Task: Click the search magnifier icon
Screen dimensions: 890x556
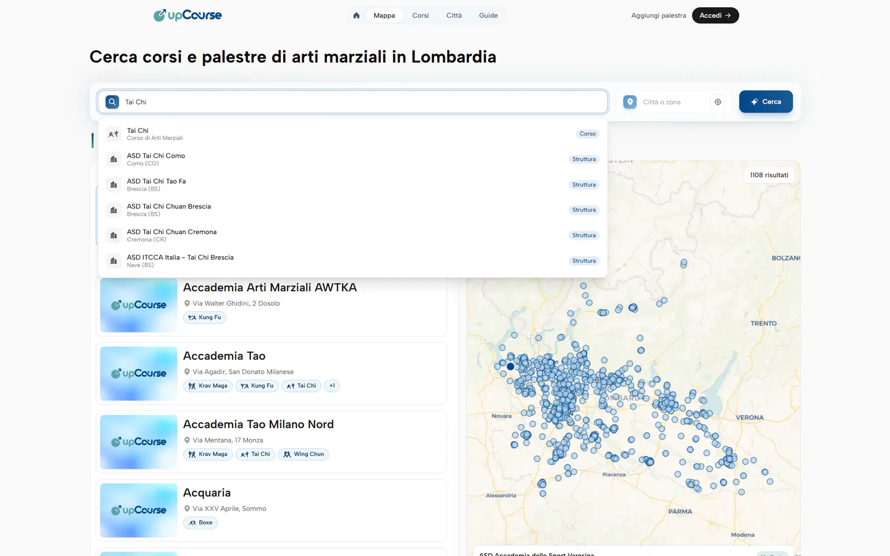Action: (x=112, y=102)
